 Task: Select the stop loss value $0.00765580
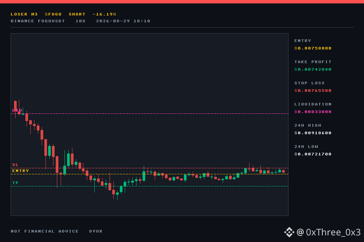313,90
